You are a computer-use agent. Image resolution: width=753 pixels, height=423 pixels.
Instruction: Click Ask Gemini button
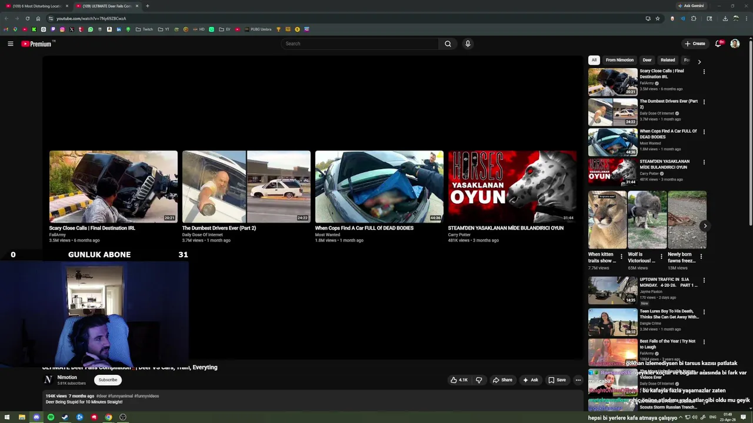point(691,6)
